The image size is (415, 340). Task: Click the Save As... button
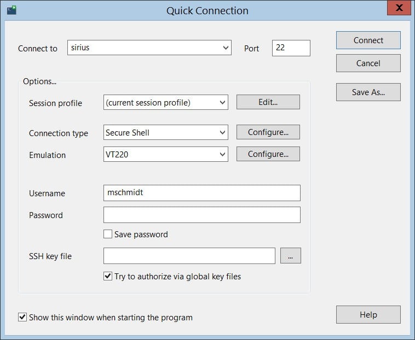click(368, 92)
